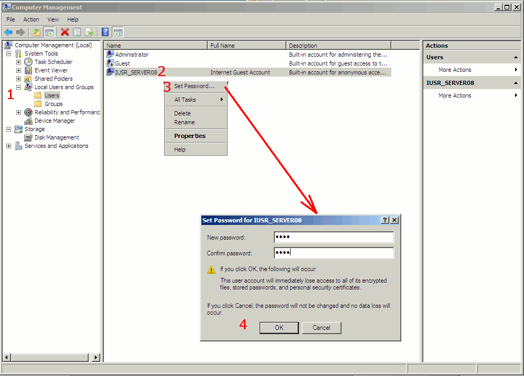Click the forward navigation arrow icon
Screen dimensions: 524x376
pyautogui.click(x=20, y=32)
